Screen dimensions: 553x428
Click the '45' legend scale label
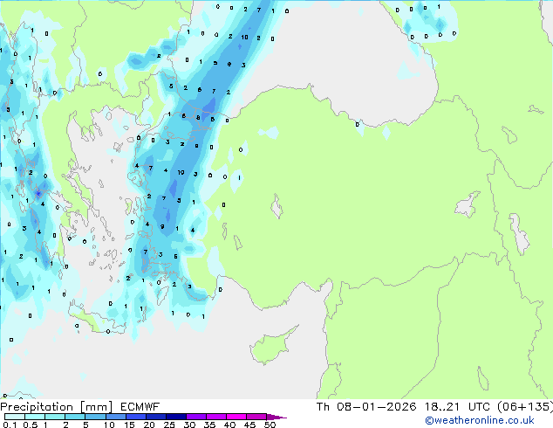(249, 425)
